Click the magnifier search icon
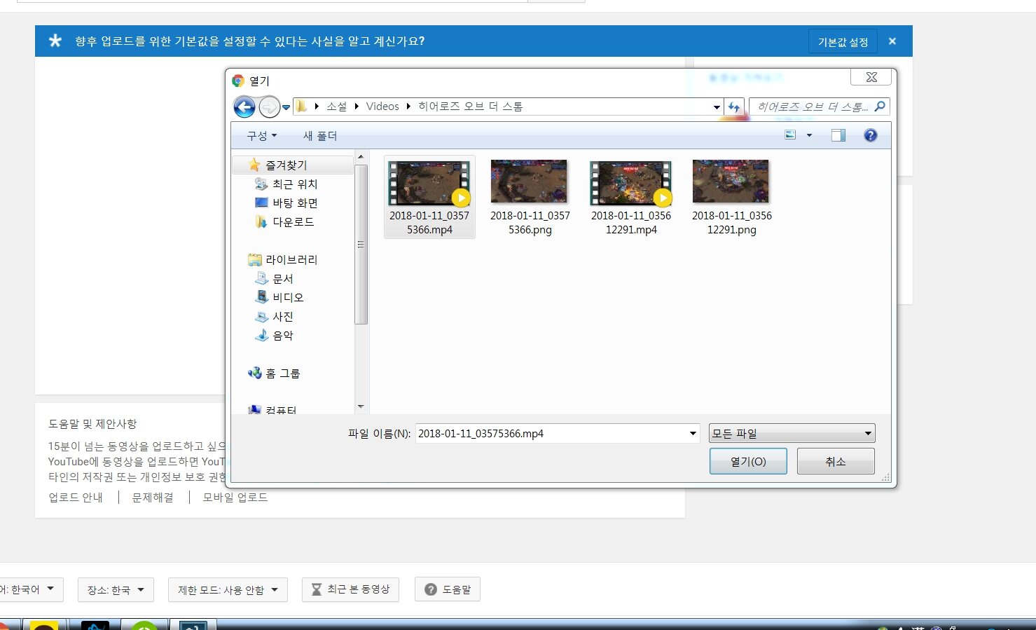This screenshot has width=1036, height=630. (x=880, y=107)
